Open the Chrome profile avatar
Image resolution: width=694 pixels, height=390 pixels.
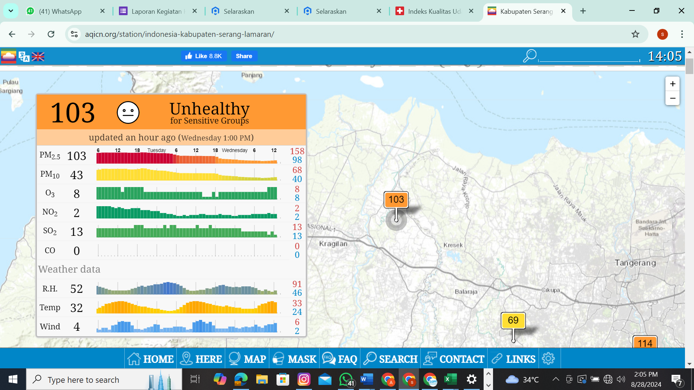tap(662, 34)
